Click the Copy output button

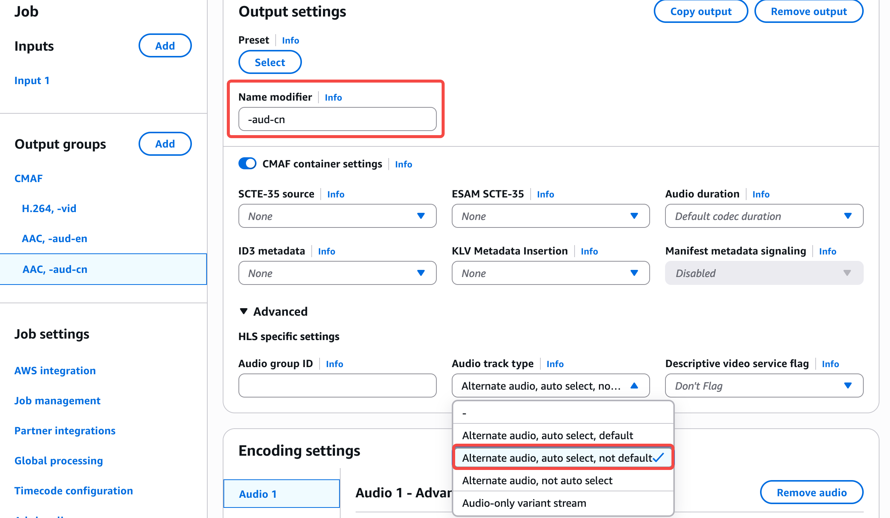tap(701, 11)
